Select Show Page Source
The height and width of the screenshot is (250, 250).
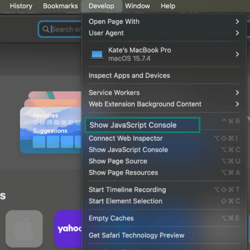(x=164, y=161)
